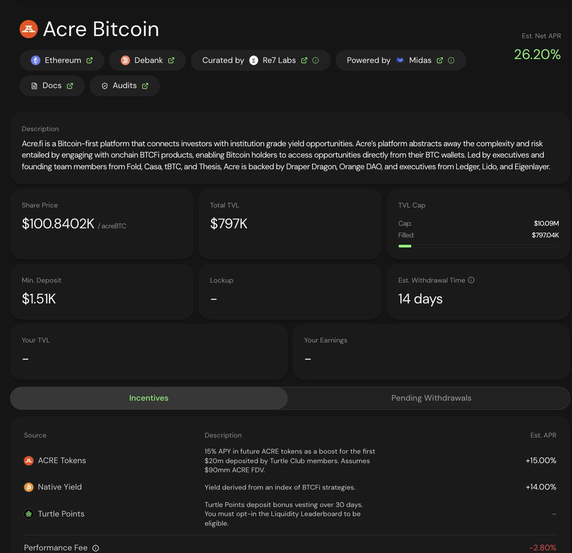Switch to the Incentives tab
The image size is (572, 553).
point(149,398)
